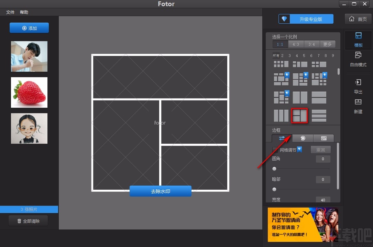The width and height of the screenshot is (373, 247).
Task: Click the border settings scrollbar
Action: click(x=338, y=166)
